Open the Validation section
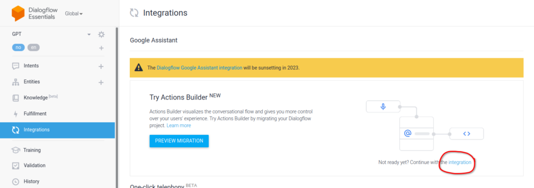This screenshot has height=188, width=534. (x=34, y=166)
